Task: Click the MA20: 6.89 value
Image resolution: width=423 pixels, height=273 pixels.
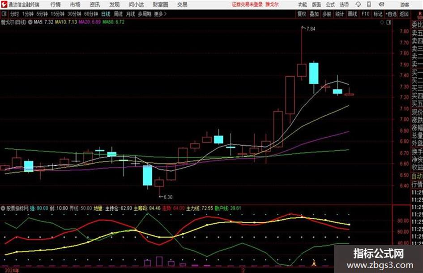Action: point(90,22)
